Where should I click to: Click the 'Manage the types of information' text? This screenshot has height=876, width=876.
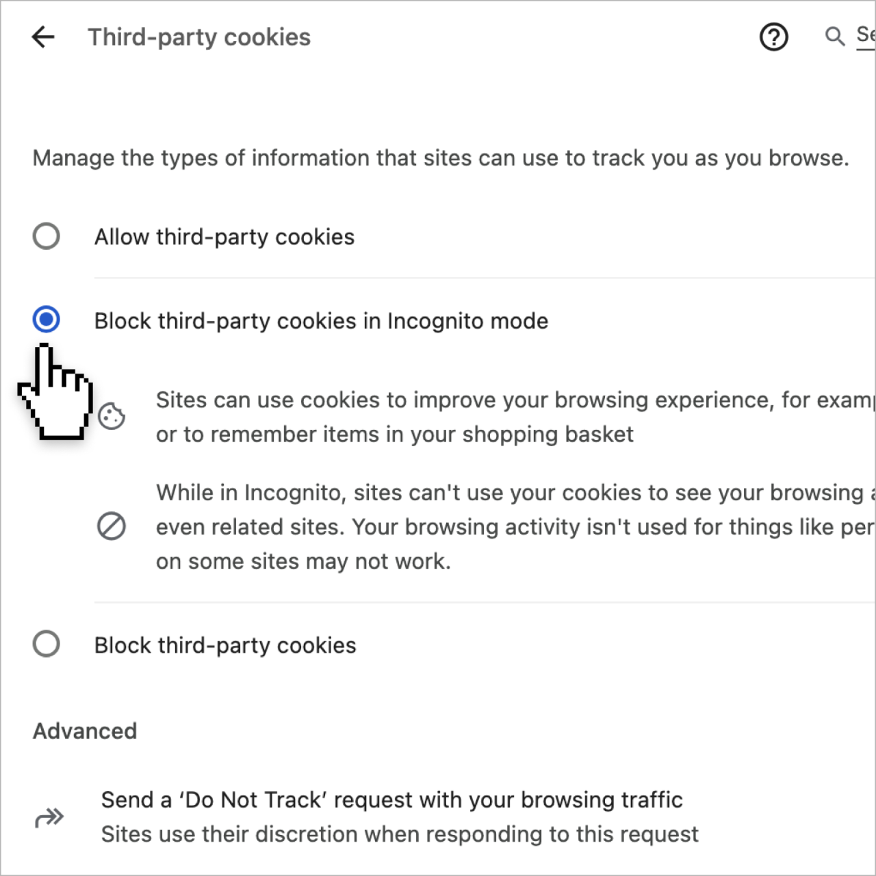[441, 158]
